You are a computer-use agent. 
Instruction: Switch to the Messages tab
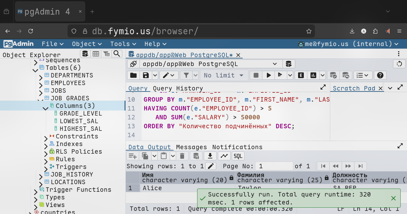point(191,147)
